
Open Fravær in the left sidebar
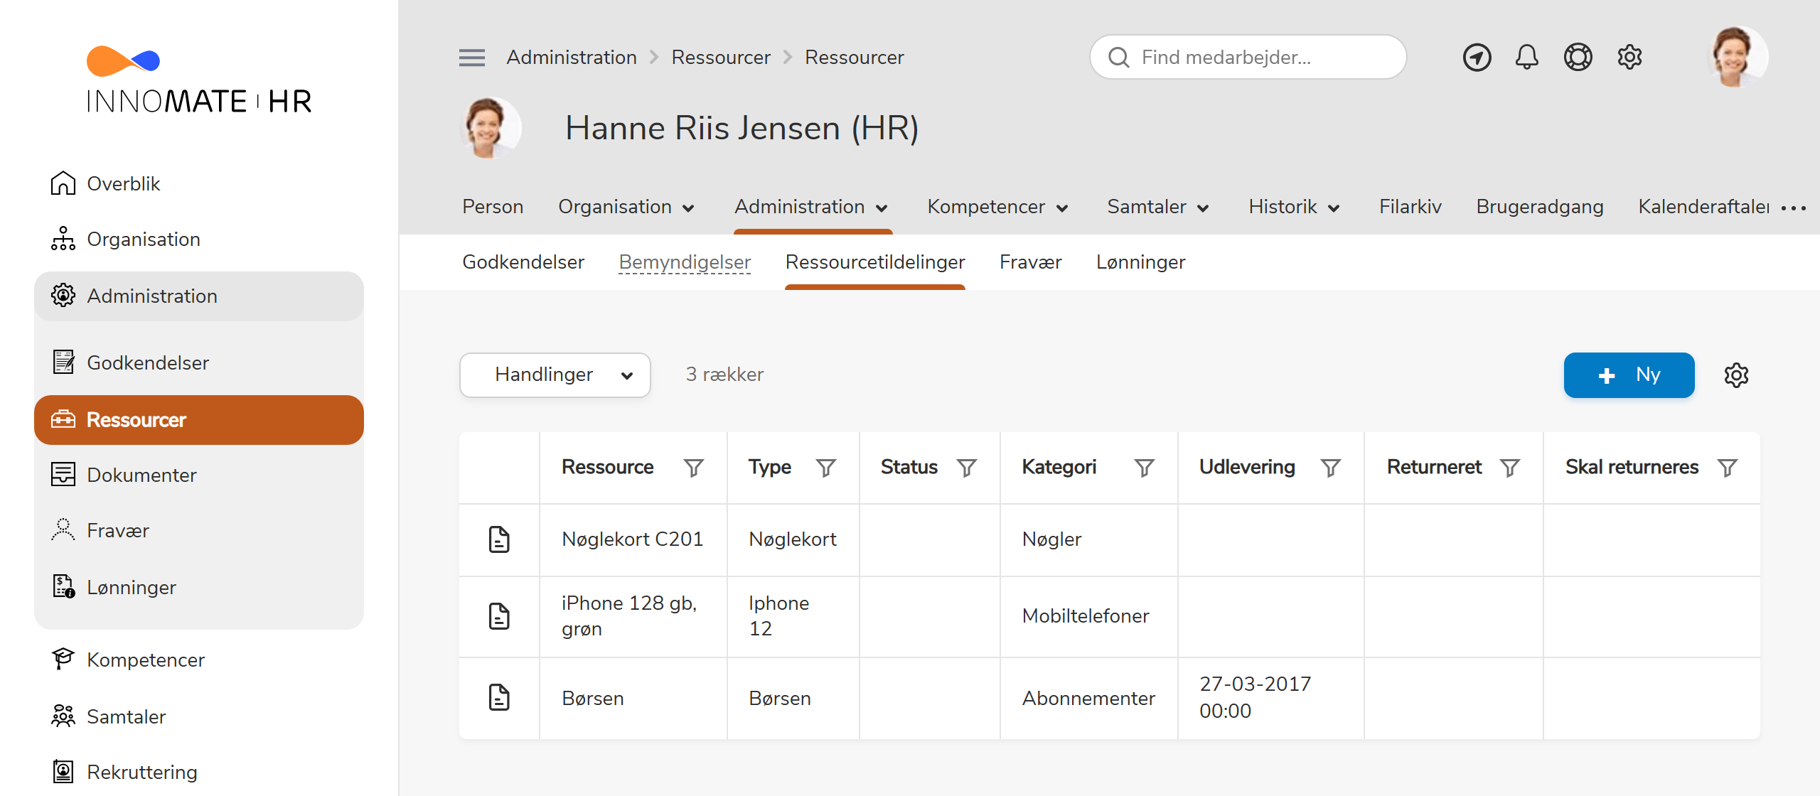(x=199, y=530)
